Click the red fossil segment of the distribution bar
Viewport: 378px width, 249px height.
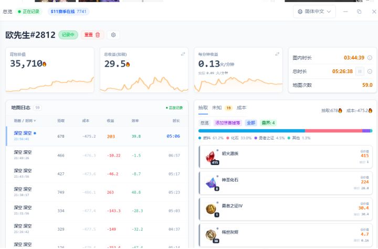334,131
